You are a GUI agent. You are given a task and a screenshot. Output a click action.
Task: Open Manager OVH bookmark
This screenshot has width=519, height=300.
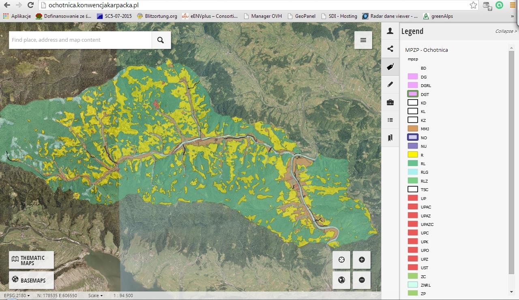[x=262, y=16]
